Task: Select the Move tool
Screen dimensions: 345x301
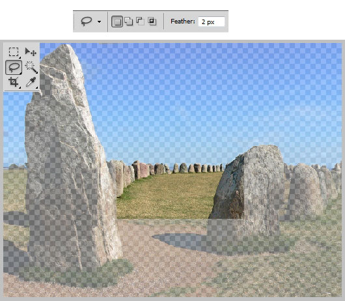Action: click(31, 52)
